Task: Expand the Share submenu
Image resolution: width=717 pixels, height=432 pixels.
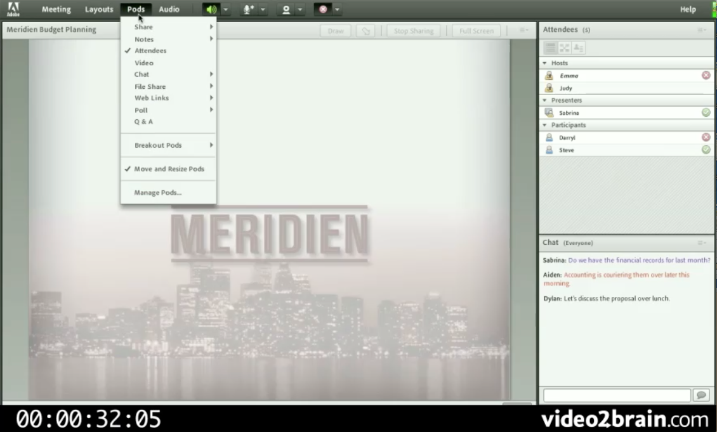Action: pyautogui.click(x=168, y=27)
